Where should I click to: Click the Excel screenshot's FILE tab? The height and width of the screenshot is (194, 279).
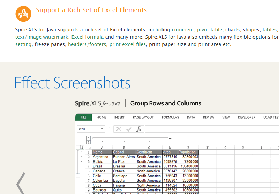83,117
